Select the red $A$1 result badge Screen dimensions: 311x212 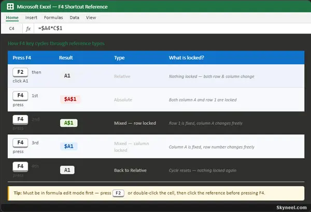pos(70,99)
